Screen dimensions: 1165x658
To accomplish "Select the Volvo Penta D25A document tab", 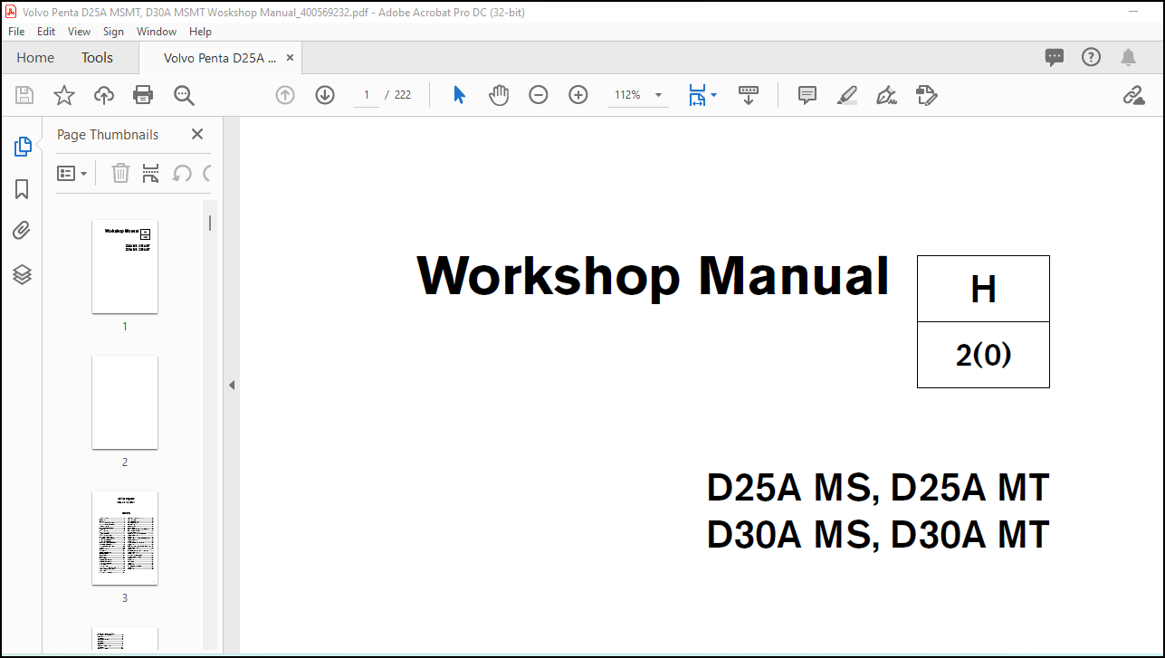I will (x=220, y=58).
